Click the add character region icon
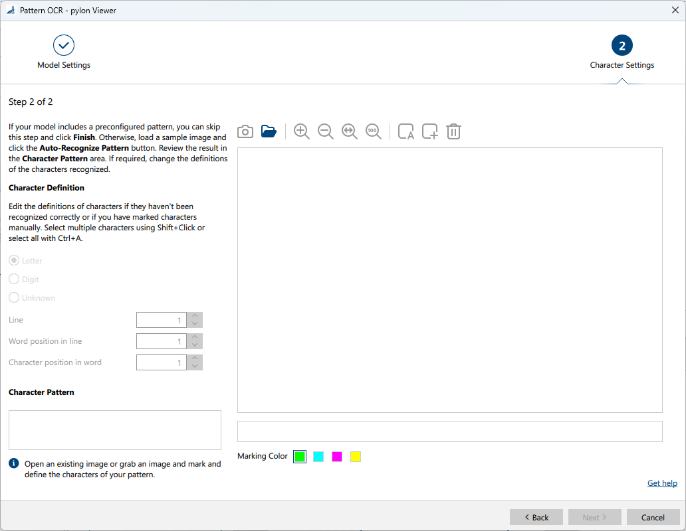686x531 pixels. [x=429, y=131]
